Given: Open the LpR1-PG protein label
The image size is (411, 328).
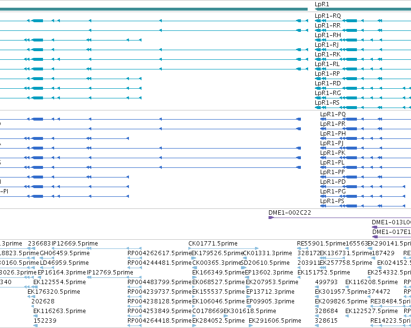Looking at the screenshot, I should coord(333,191).
